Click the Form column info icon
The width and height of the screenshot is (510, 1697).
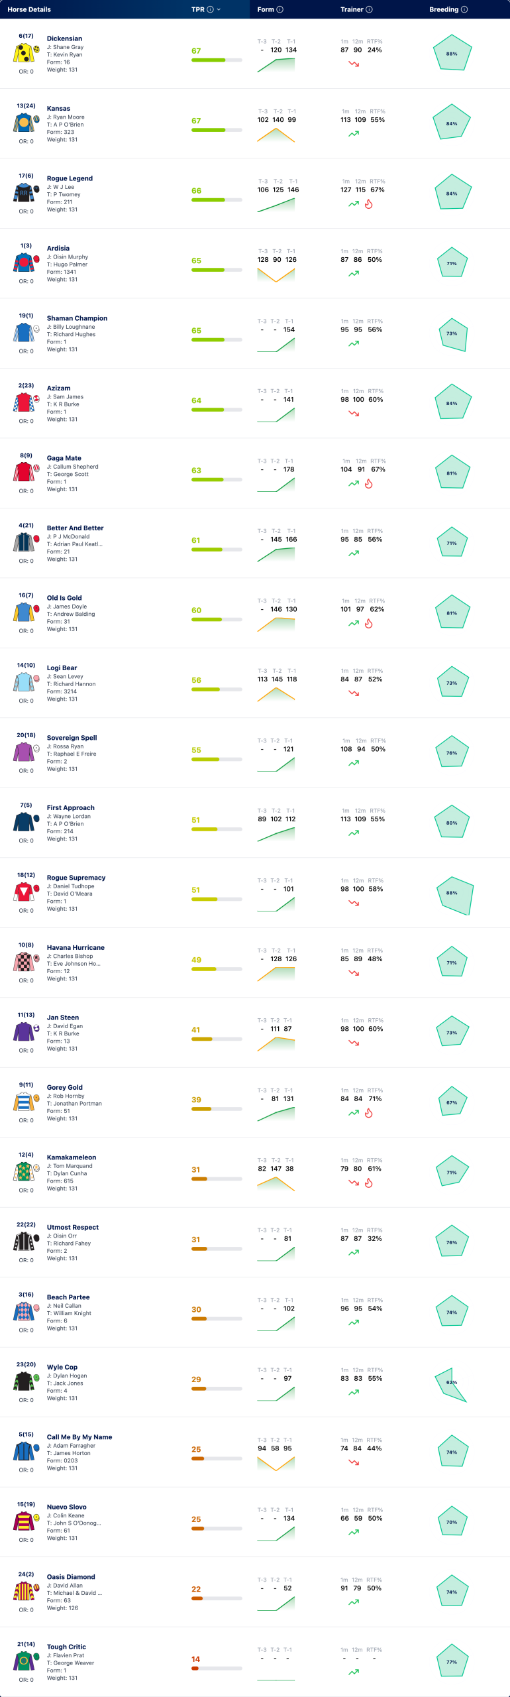(280, 9)
